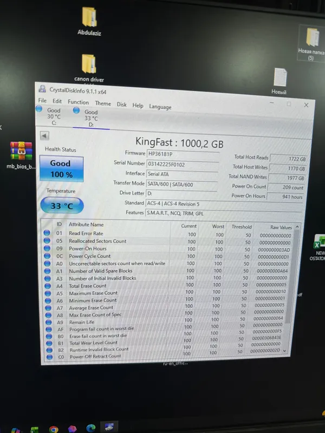Click the Power On Count value
This screenshot has width=325, height=433.
(x=286, y=187)
